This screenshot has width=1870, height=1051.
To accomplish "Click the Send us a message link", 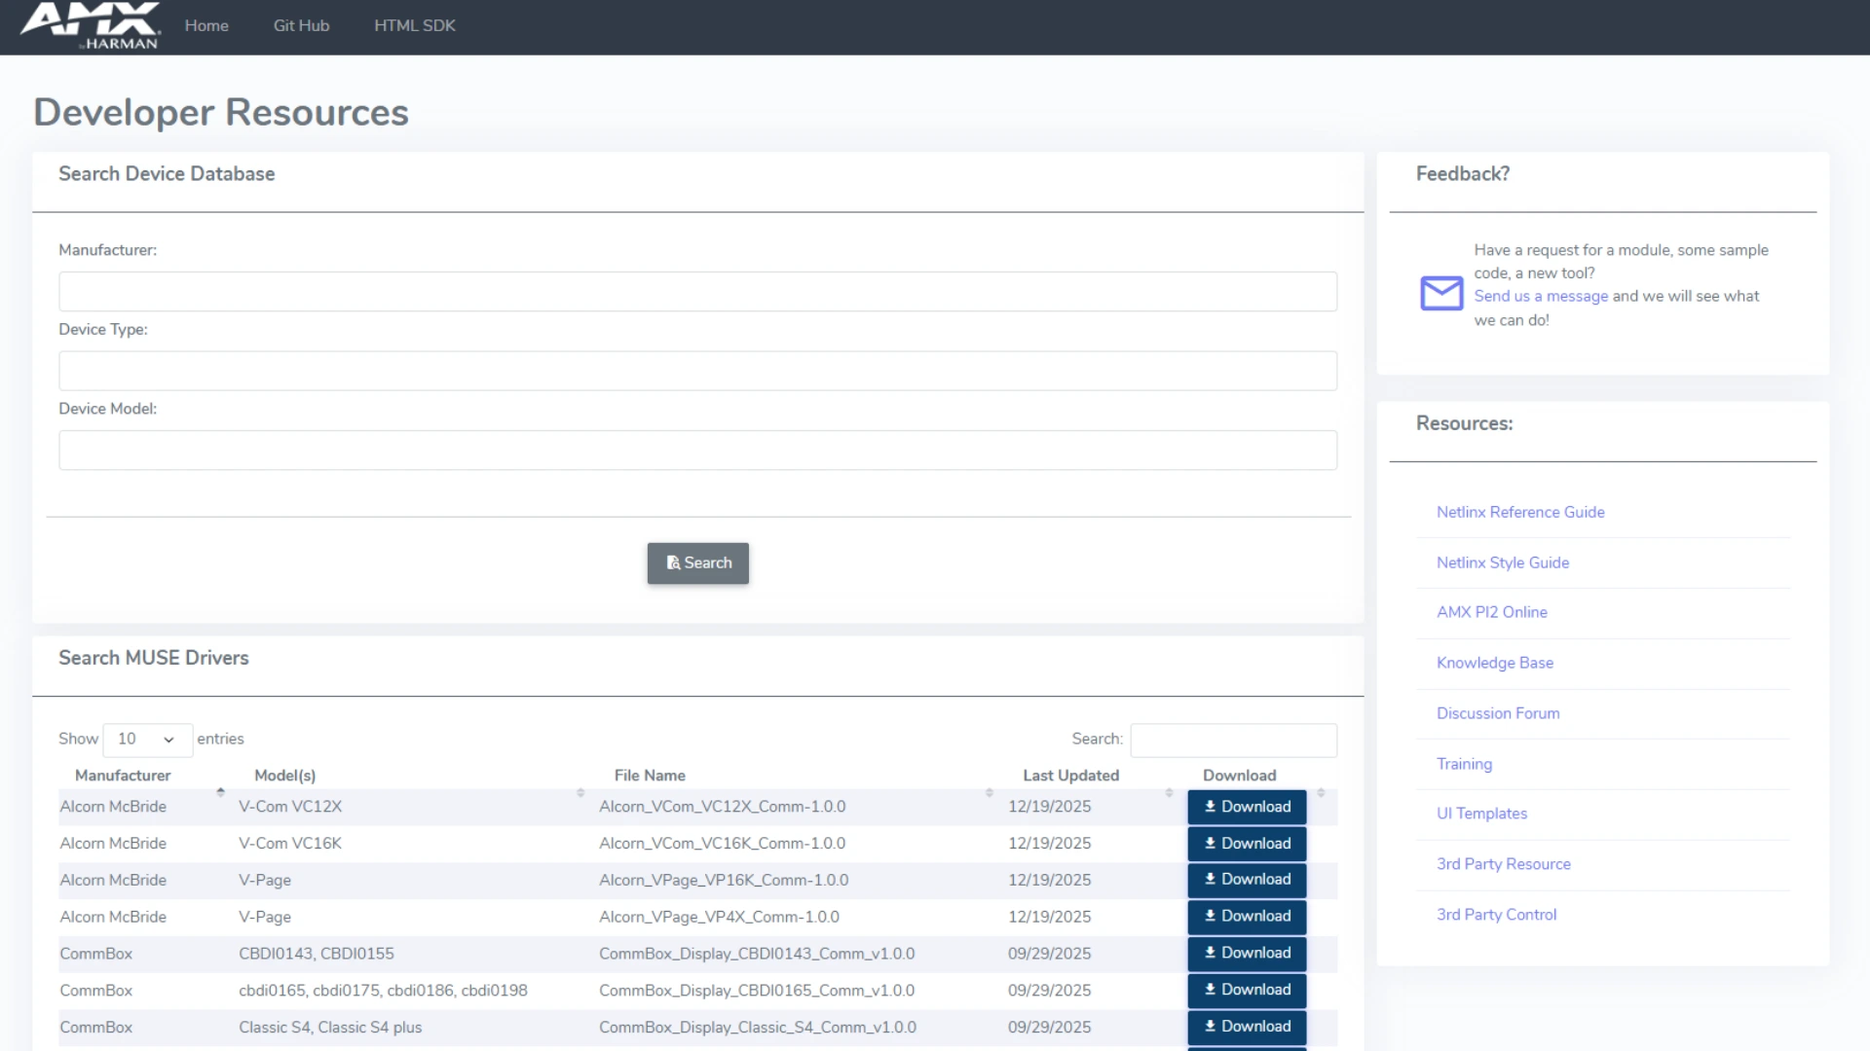I will pyautogui.click(x=1541, y=297).
